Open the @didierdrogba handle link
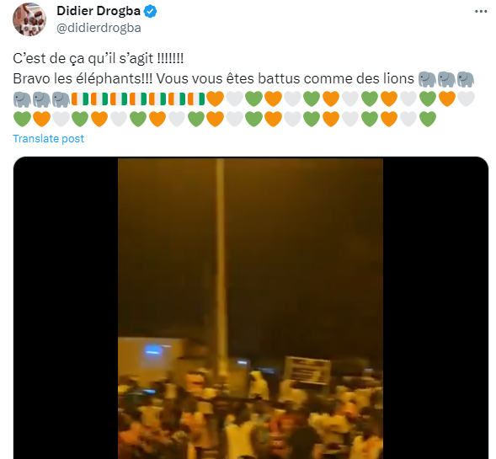Screen dimensions: 496x459 99,28
